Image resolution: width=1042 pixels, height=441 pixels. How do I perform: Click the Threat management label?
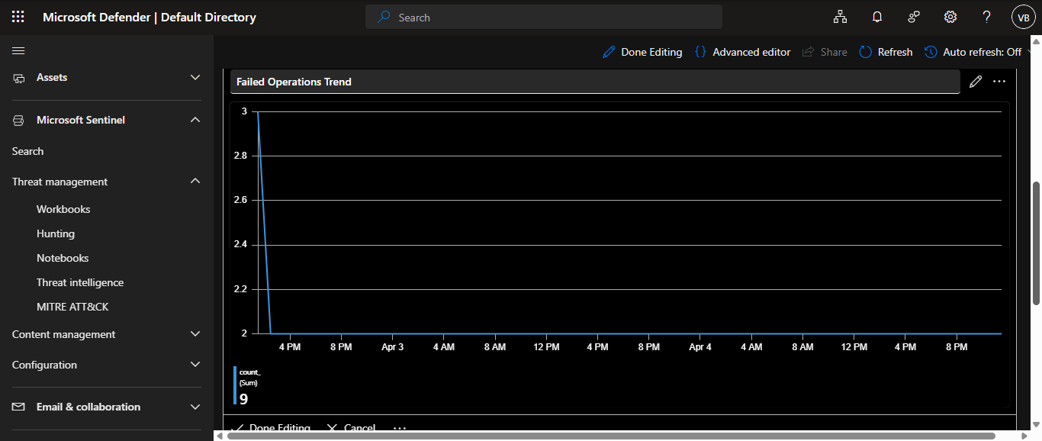click(x=60, y=182)
